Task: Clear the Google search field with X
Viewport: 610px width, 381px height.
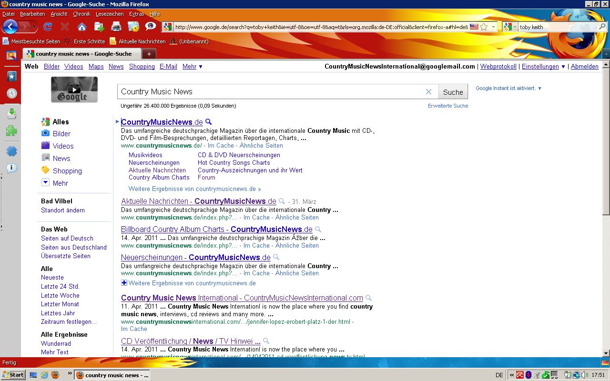Action: pyautogui.click(x=428, y=91)
